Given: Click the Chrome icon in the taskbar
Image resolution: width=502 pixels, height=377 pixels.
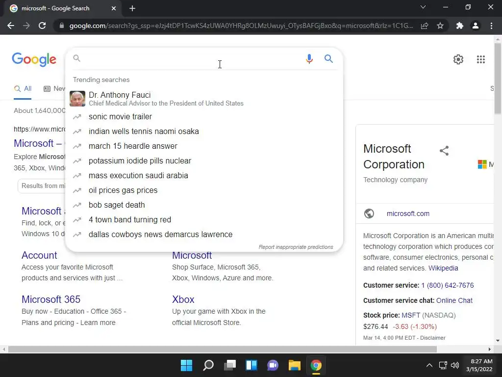Looking at the screenshot, I should (316, 365).
